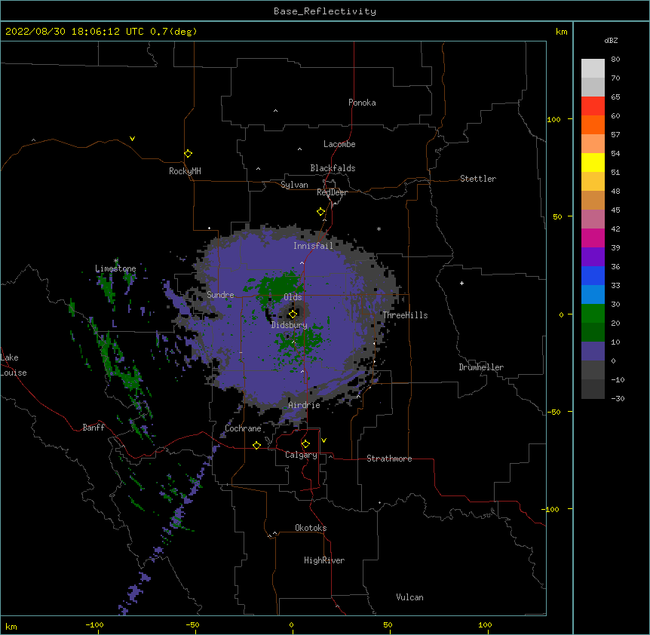Select the Drumheller label
650x635 pixels.
pos(481,367)
